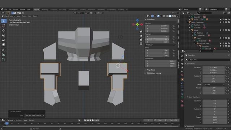
Task: Click the viewport zoom magnifier icon
Action: tap(141, 32)
